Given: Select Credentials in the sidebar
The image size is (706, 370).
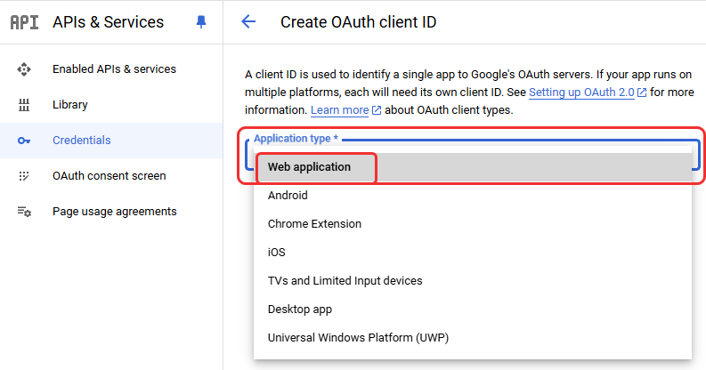Looking at the screenshot, I should 81,141.
